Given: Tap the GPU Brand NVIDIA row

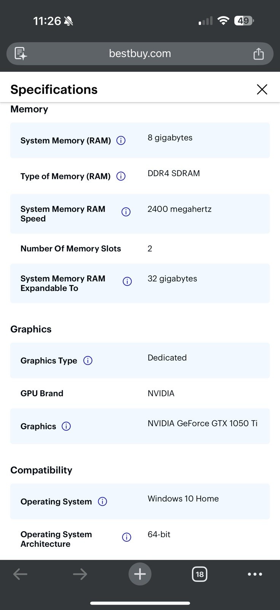Looking at the screenshot, I should [140, 393].
